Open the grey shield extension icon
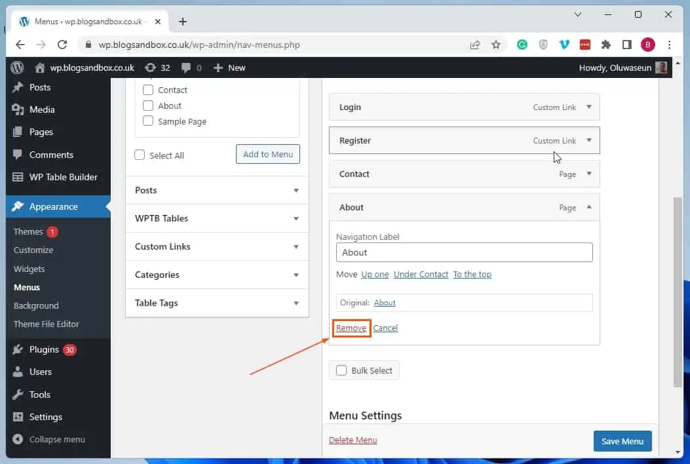The image size is (690, 464). tap(543, 45)
